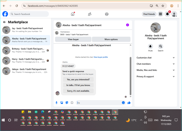
Task: Show hidden system tray icons
Action: [141, 120]
